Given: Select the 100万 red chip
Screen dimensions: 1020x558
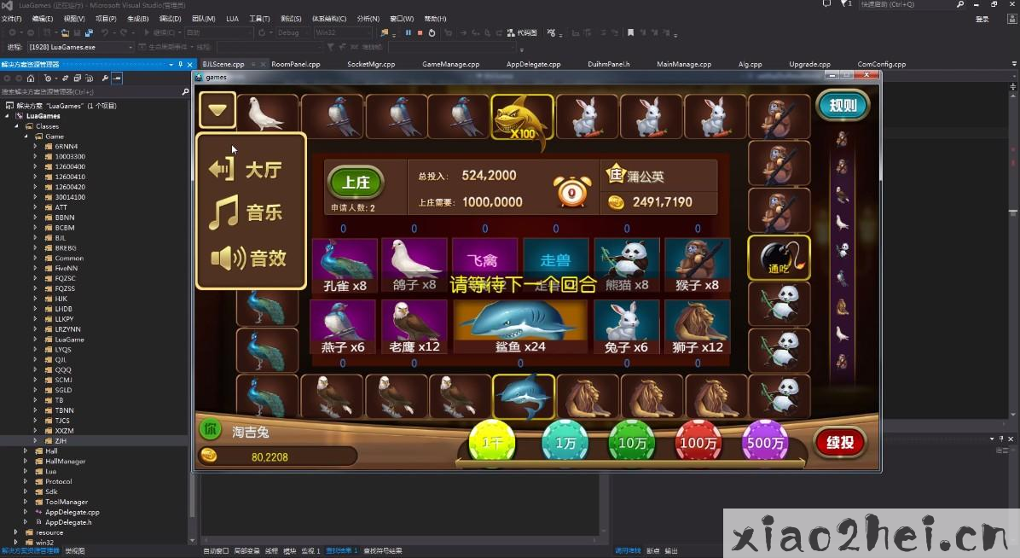Looking at the screenshot, I should coord(698,442).
